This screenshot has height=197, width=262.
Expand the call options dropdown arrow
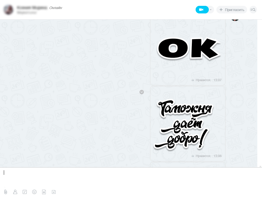[x=211, y=10]
